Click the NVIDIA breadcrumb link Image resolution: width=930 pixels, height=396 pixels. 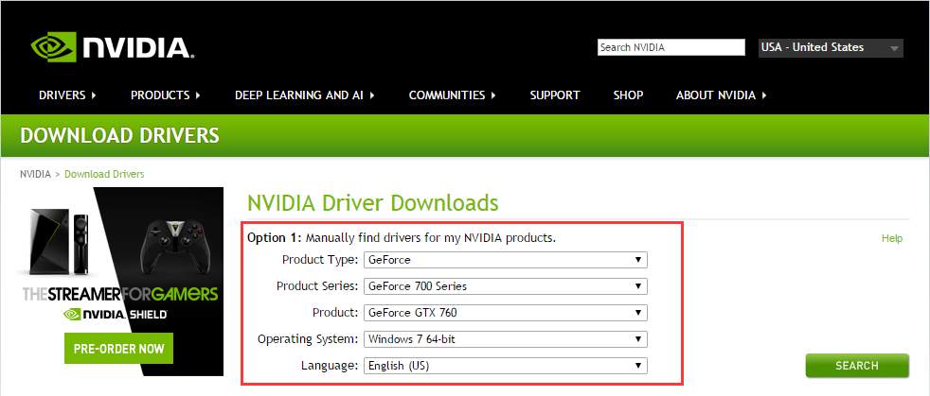36,174
